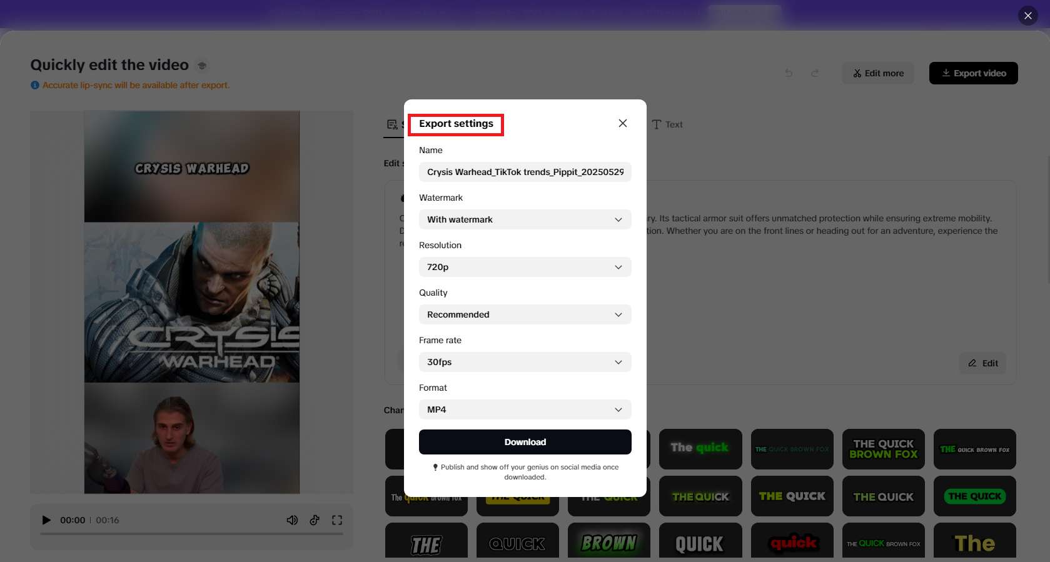
Task: Mute the preview volume
Action: click(x=292, y=520)
